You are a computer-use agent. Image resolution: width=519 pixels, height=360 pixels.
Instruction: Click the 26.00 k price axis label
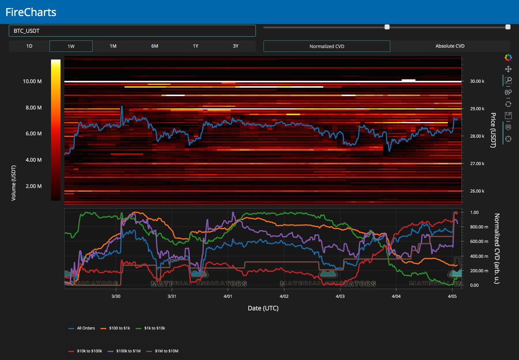pos(477,191)
